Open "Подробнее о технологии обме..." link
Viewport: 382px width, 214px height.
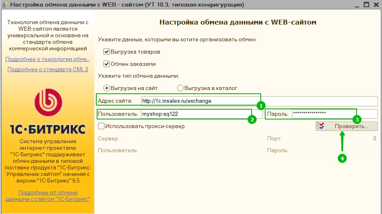click(x=47, y=59)
